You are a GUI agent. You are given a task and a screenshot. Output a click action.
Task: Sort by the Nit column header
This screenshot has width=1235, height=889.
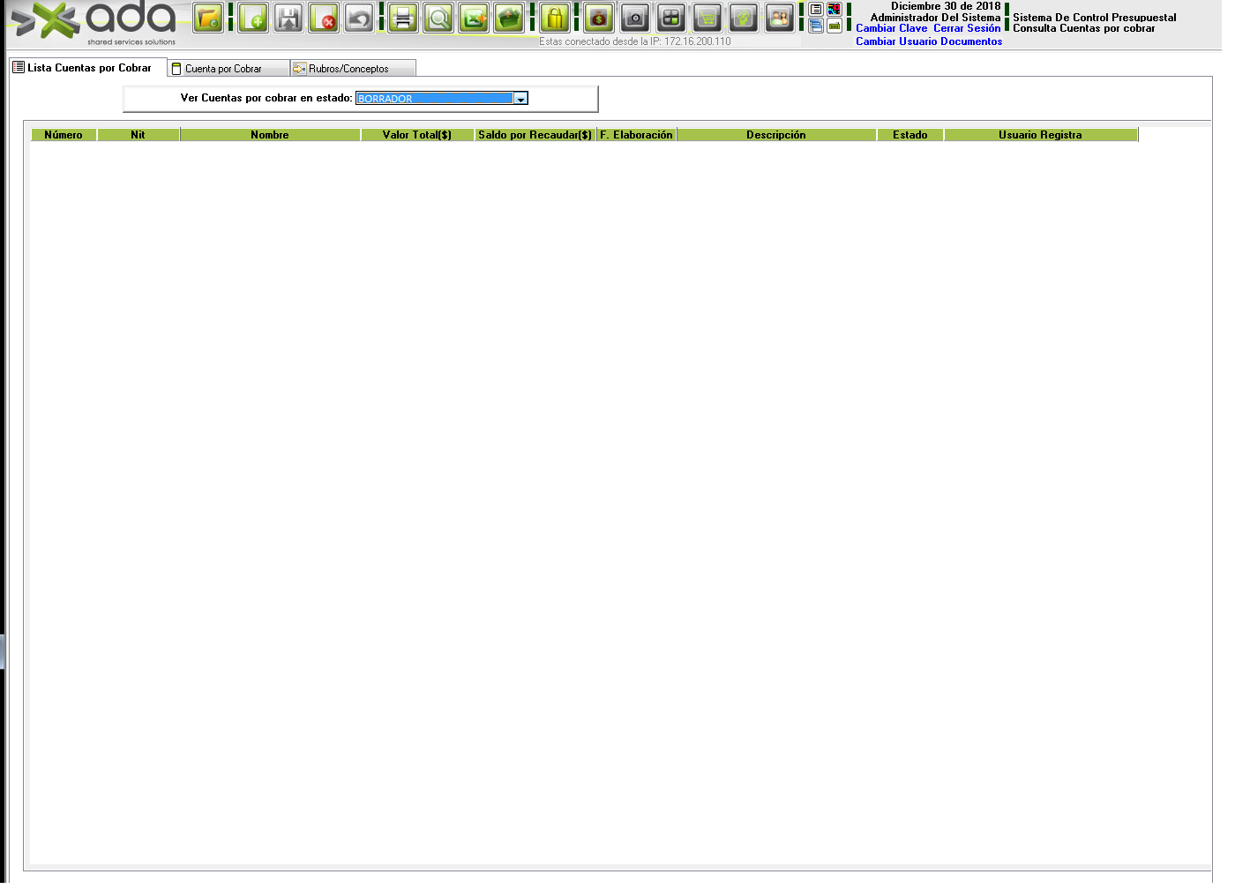tap(138, 135)
